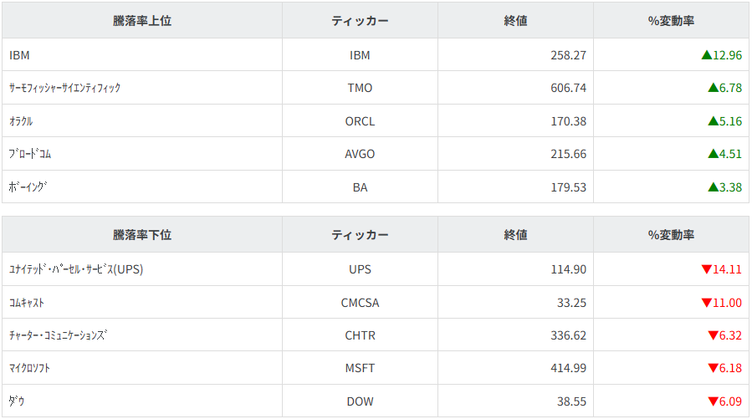The image size is (752, 419).
Task: Click red down arrow beside 6.09
Action: (x=713, y=401)
